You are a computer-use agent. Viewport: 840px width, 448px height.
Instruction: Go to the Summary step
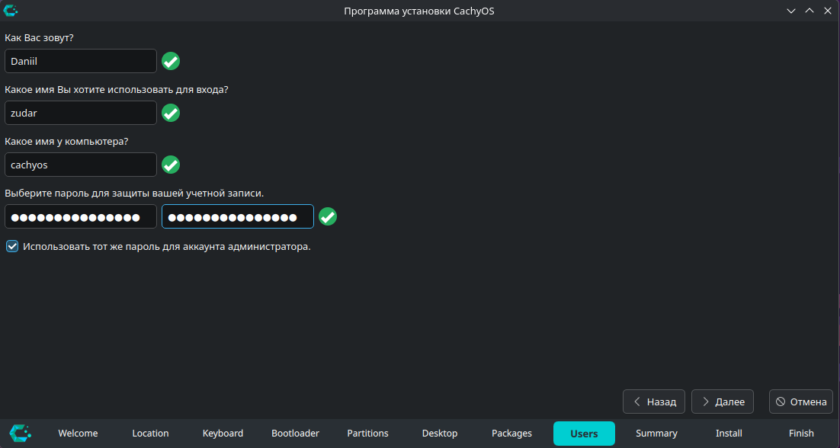(656, 433)
